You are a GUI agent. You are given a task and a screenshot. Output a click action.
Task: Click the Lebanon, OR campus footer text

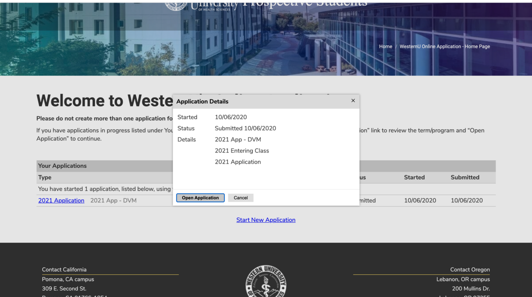(x=463, y=279)
